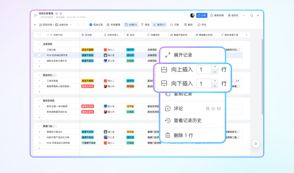Click the plus icon to add a field column
Image resolution: width=294 pixels, height=173 pixels.
tap(247, 35)
